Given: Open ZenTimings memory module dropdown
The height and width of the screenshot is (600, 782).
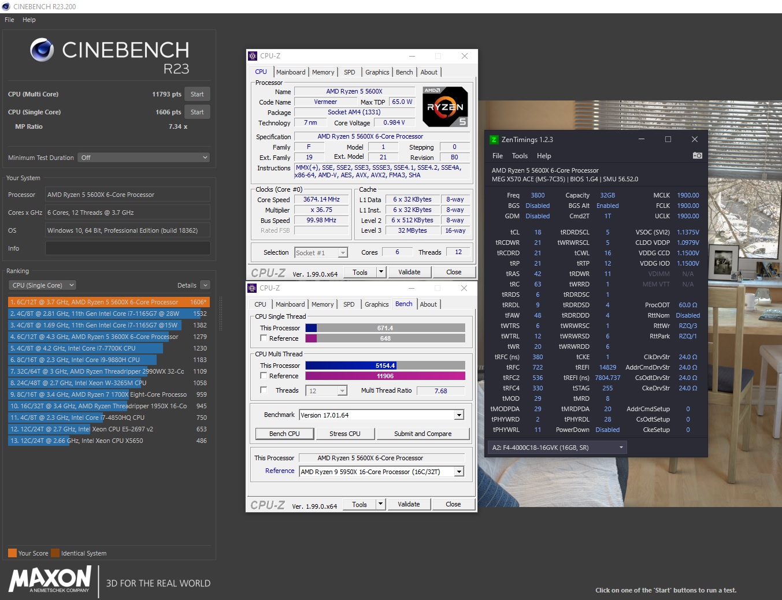Looking at the screenshot, I should coord(558,448).
